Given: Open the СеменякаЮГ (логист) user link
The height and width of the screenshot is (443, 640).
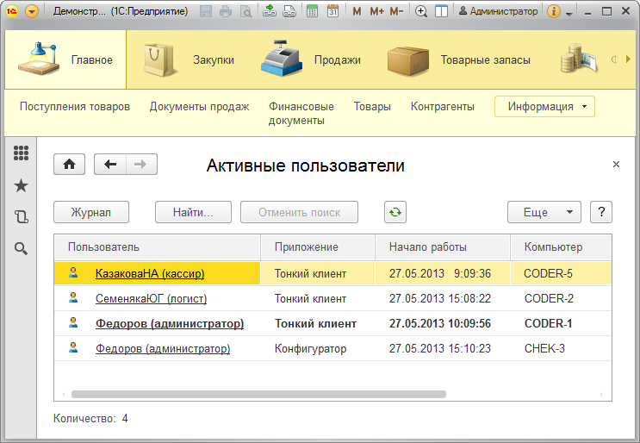Looking at the screenshot, I should click(x=151, y=298).
